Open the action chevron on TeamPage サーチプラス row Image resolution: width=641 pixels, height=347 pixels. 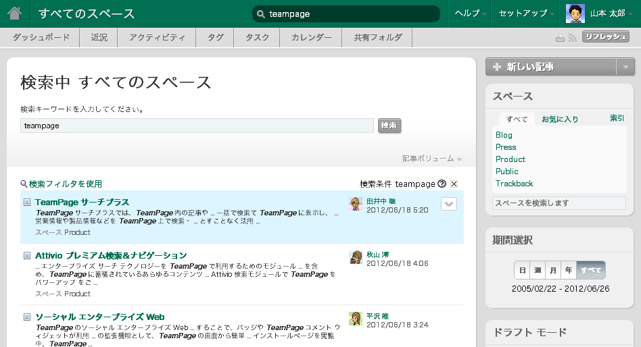coord(449,204)
